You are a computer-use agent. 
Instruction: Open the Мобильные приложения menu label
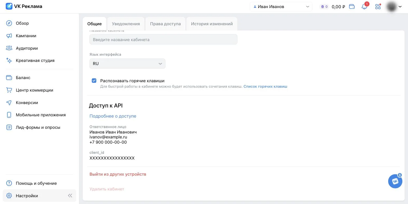(x=41, y=115)
